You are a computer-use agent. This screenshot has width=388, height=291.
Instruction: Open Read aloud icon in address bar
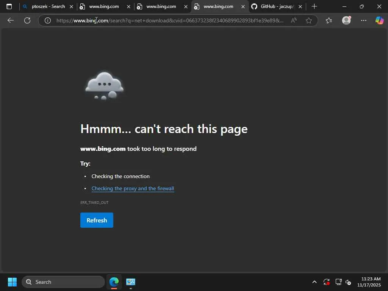[x=294, y=20]
